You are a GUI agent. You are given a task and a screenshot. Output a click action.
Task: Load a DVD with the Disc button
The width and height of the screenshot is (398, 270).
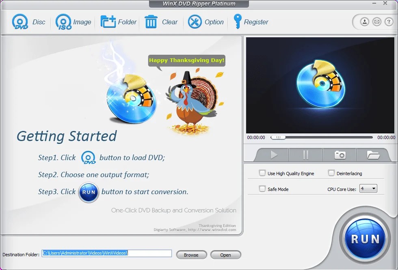[x=28, y=22]
